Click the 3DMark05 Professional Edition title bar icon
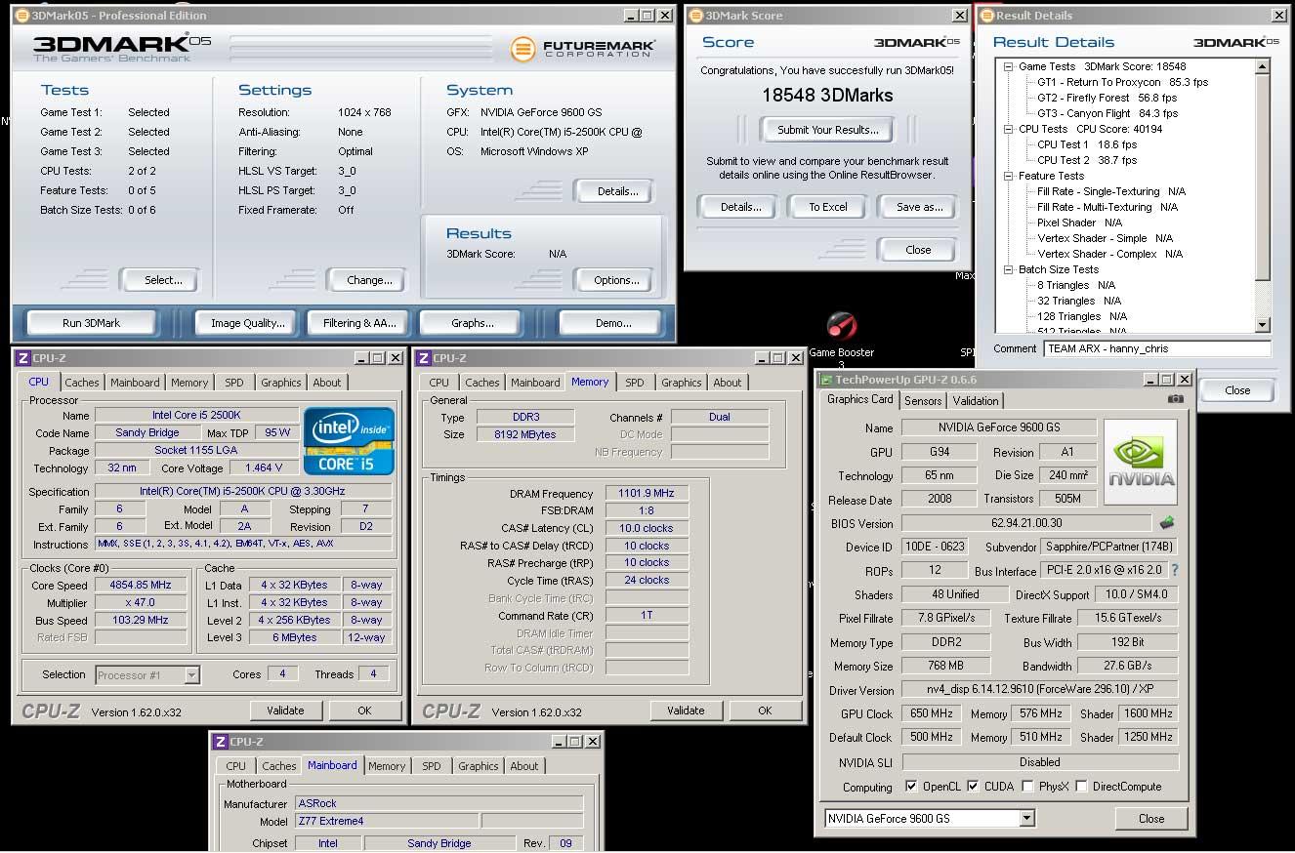Image resolution: width=1295 pixels, height=853 pixels. click(21, 16)
